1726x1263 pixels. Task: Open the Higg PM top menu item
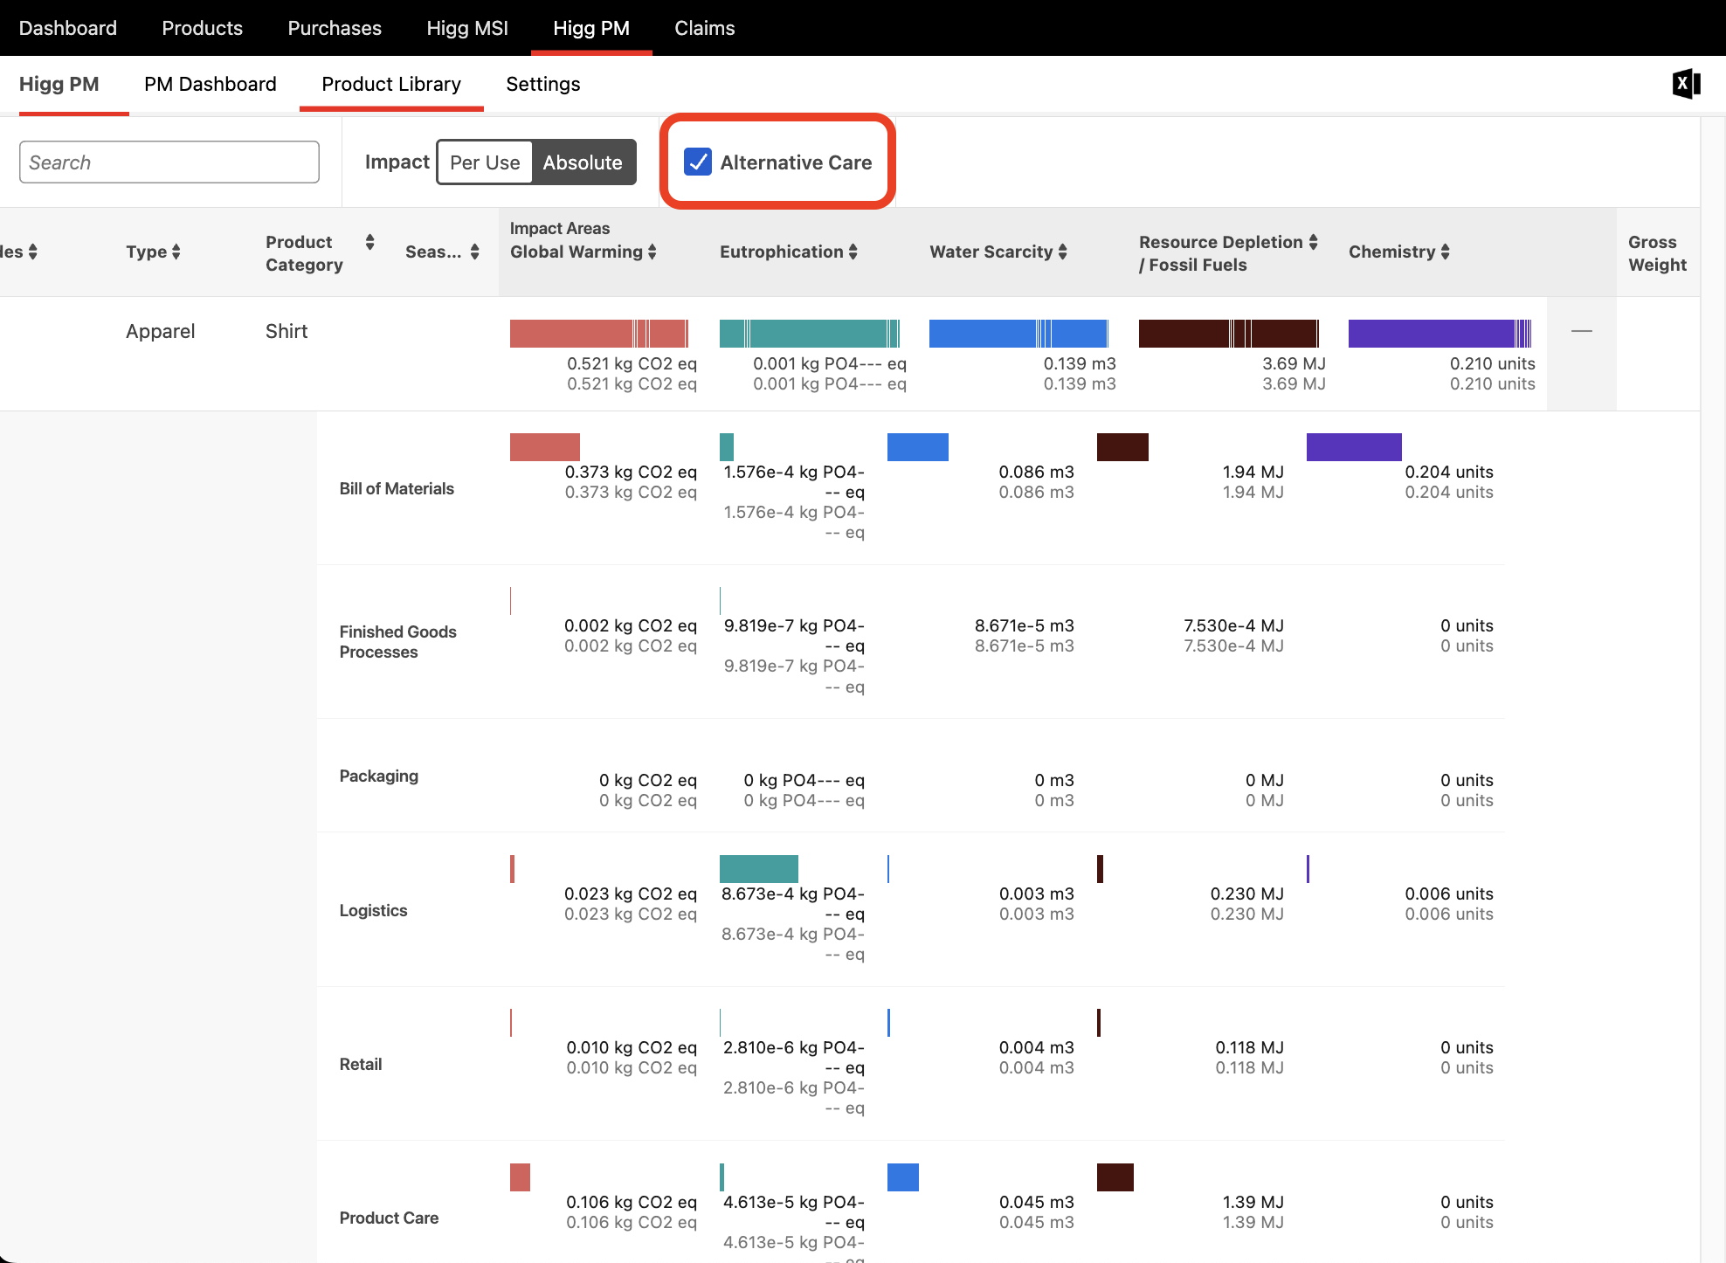pos(591,28)
